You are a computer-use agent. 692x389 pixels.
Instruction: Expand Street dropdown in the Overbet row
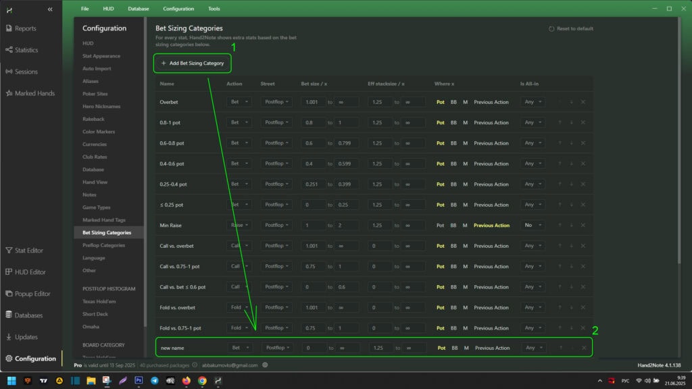click(277, 102)
